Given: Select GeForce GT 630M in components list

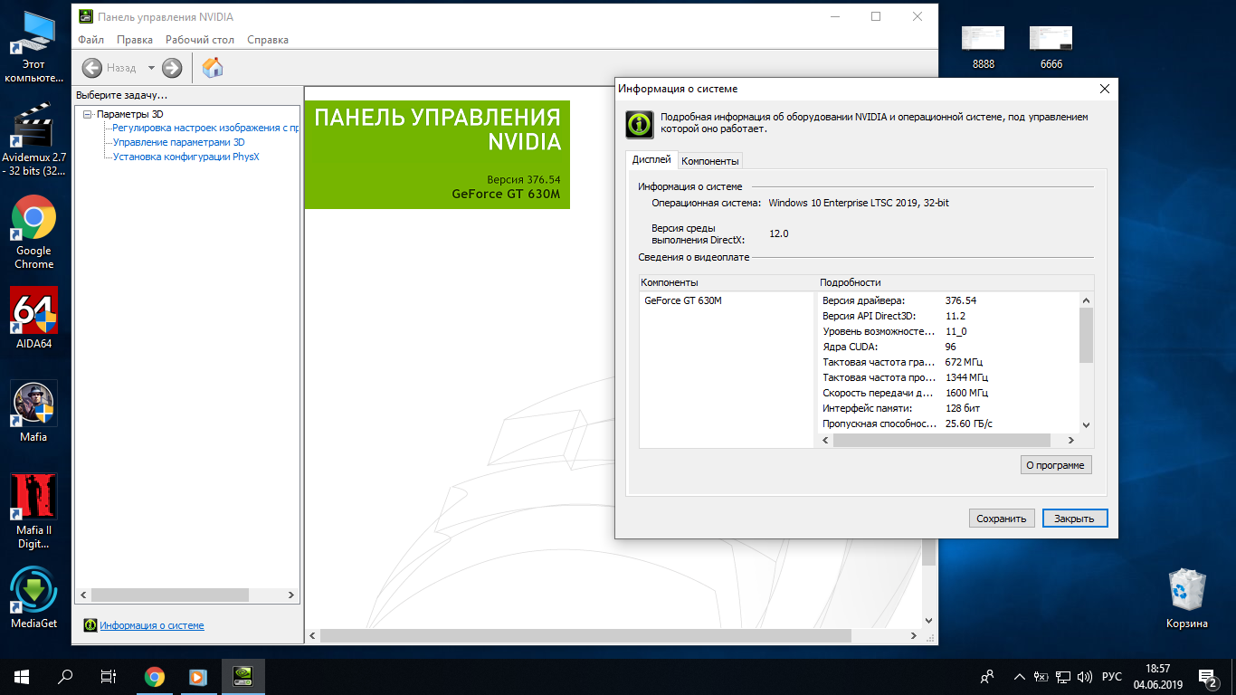Looking at the screenshot, I should pyautogui.click(x=683, y=300).
